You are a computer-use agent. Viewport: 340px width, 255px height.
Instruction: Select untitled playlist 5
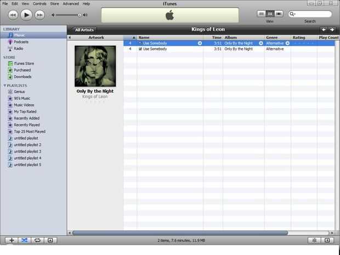click(27, 165)
